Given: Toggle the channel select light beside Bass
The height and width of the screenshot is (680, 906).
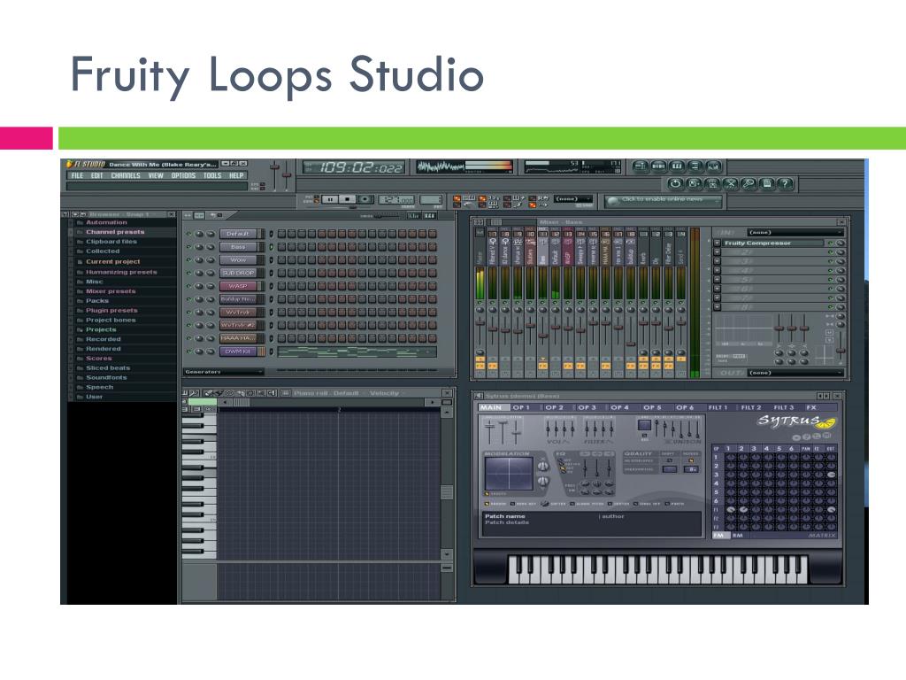Looking at the screenshot, I should (x=272, y=247).
